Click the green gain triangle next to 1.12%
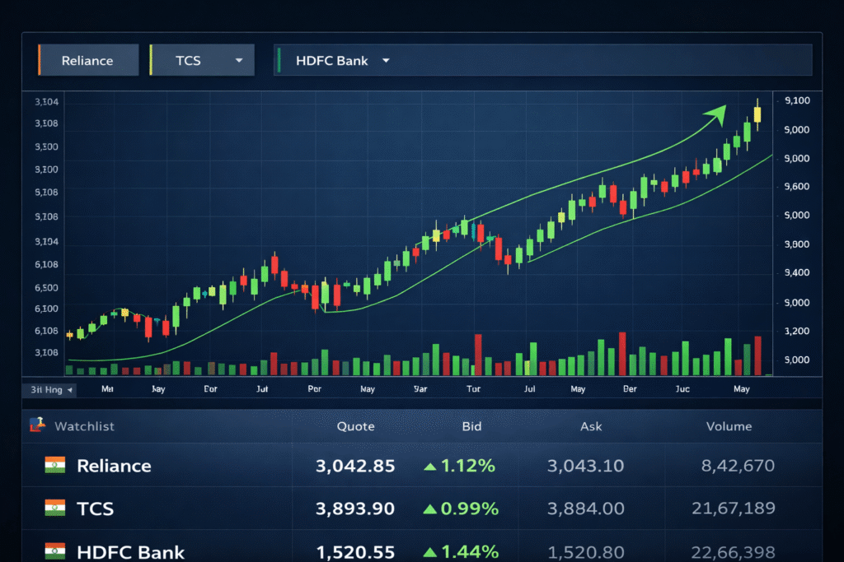The image size is (844, 562). click(x=429, y=465)
